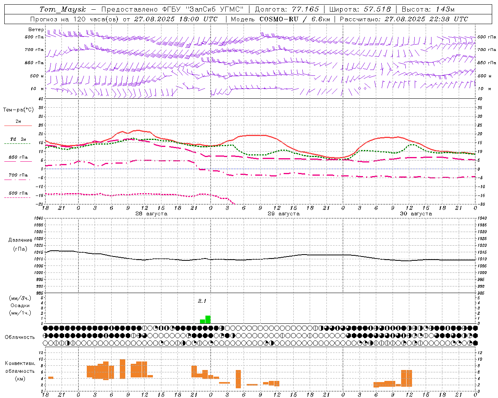
Task: Click the 'Модель COSMO-RU / 6.6км' model label
Action: coord(280,19)
